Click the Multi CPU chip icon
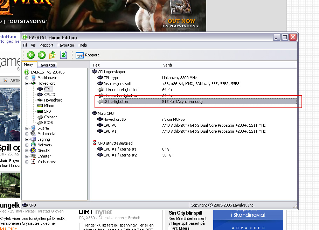This screenshot has width=319, height=230. [x=95, y=113]
